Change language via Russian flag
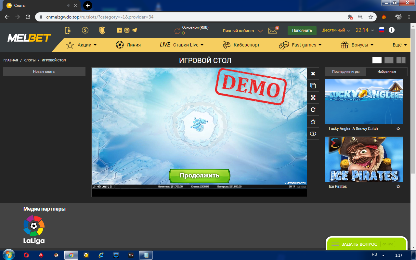 pyautogui.click(x=382, y=30)
